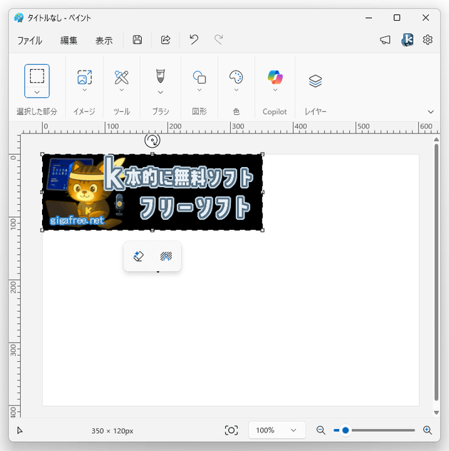The height and width of the screenshot is (451, 449).
Task: Click the right-middle selection handle
Action: pos(262,192)
